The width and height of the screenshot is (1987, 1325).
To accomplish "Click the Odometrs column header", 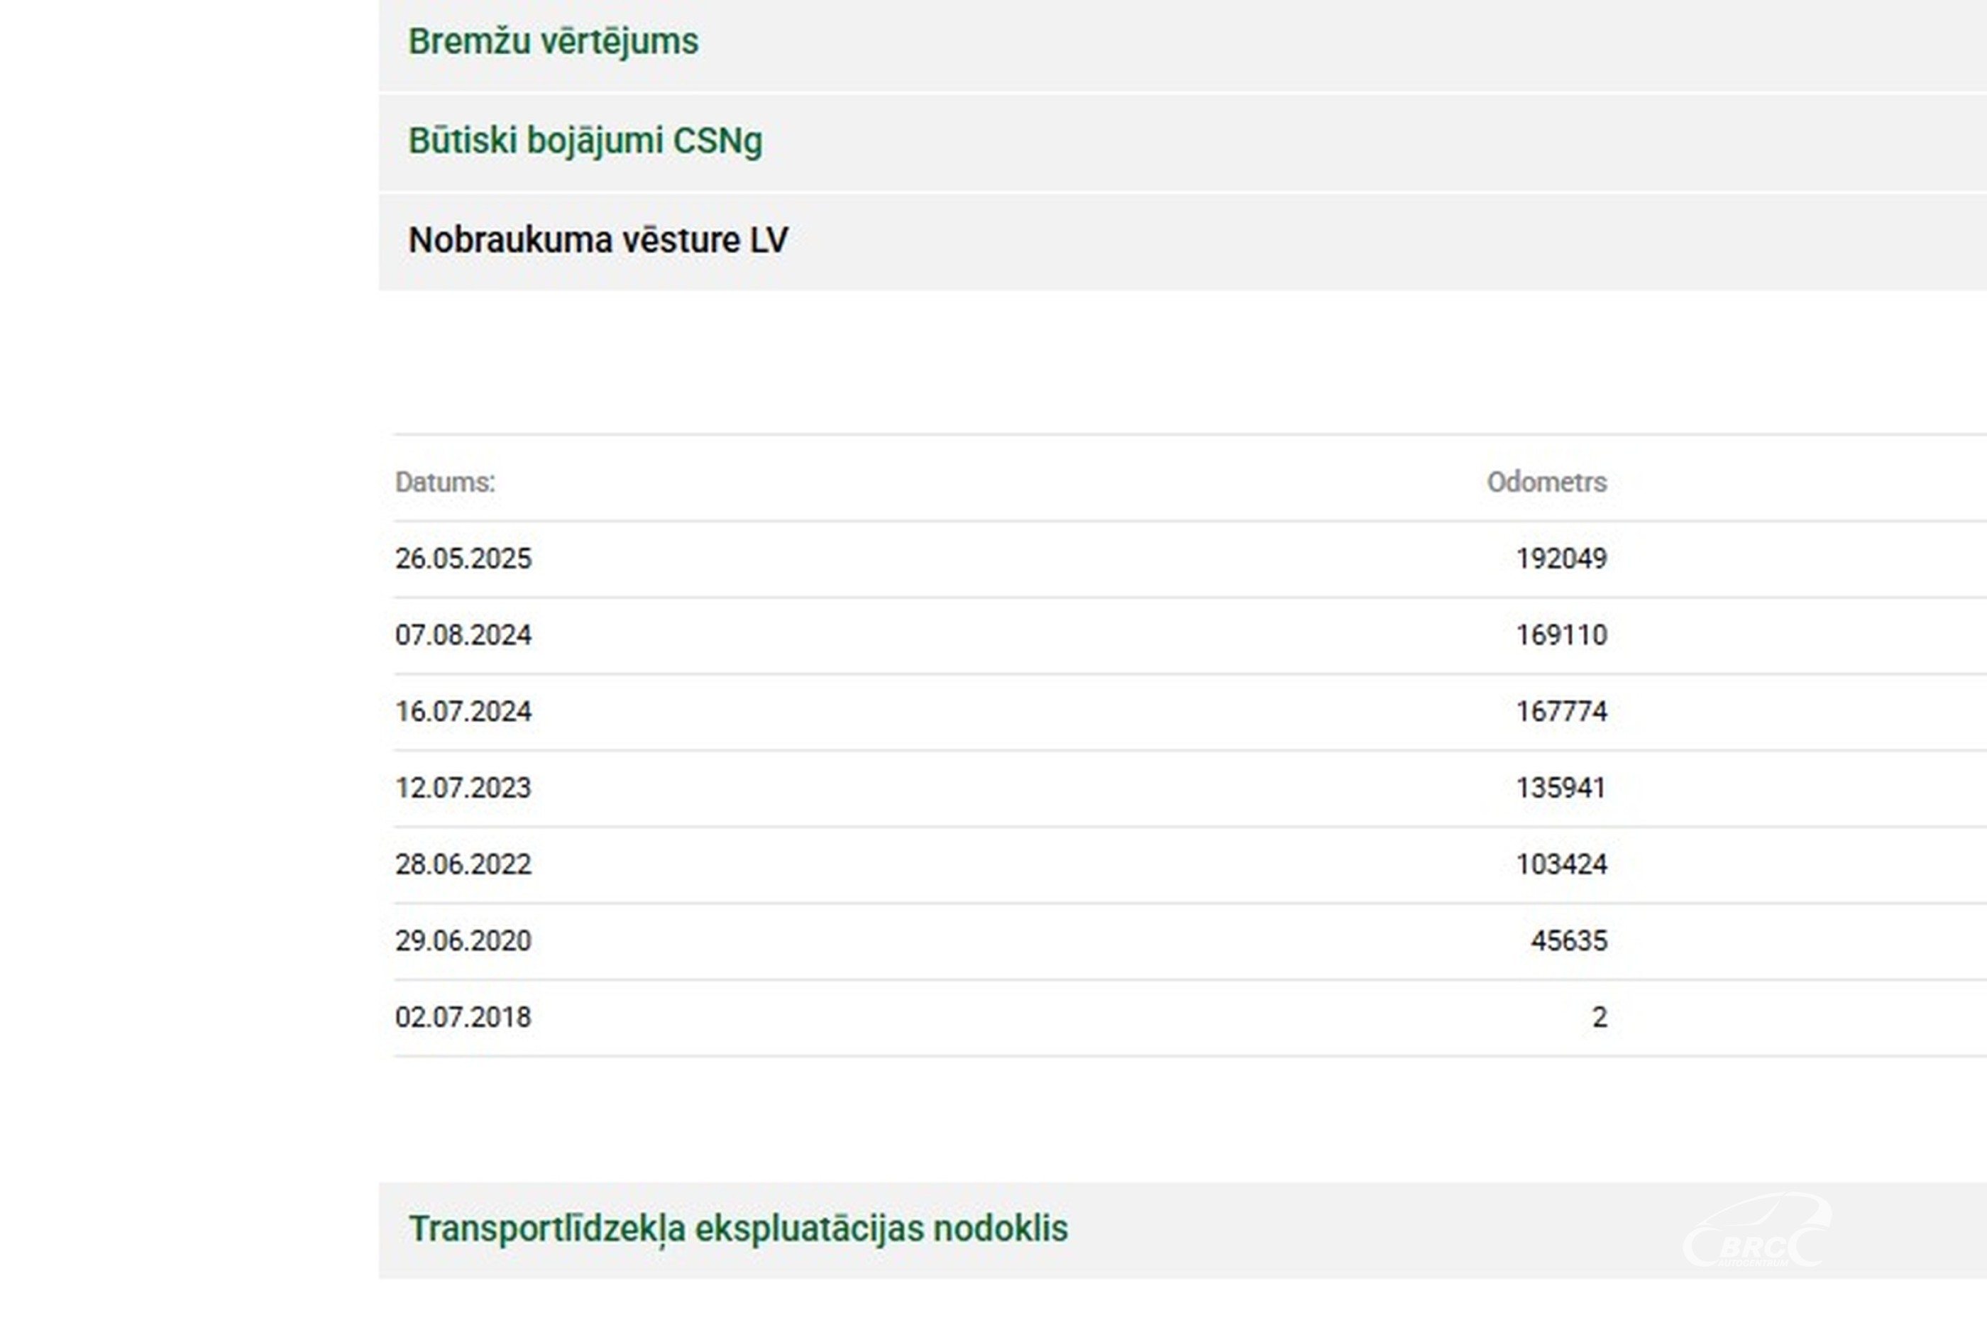I will point(1546,483).
